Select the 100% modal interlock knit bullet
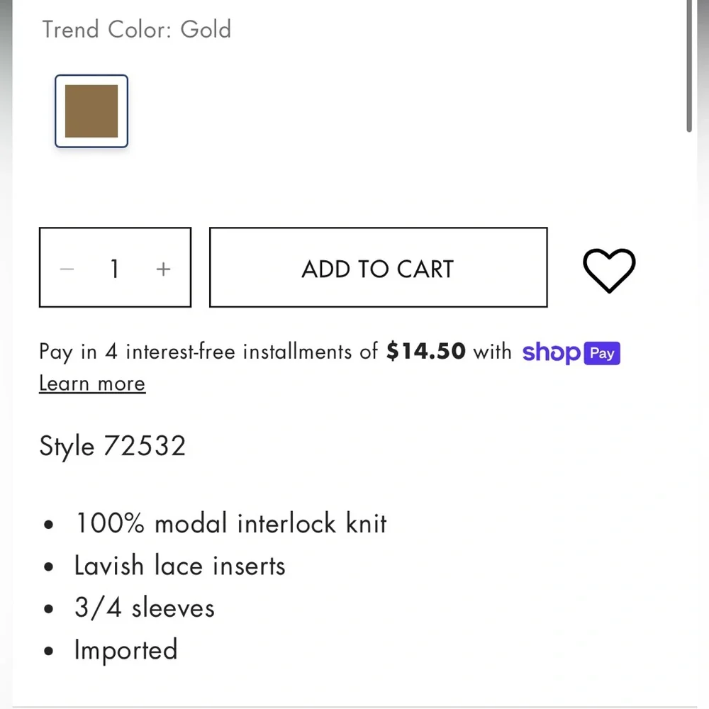Screen dimensions: 709x709 coord(230,524)
